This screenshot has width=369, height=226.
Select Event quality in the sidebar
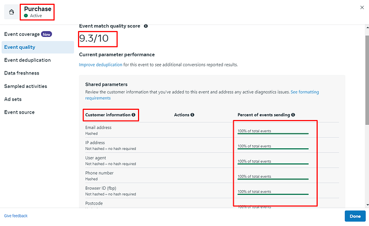tap(20, 47)
